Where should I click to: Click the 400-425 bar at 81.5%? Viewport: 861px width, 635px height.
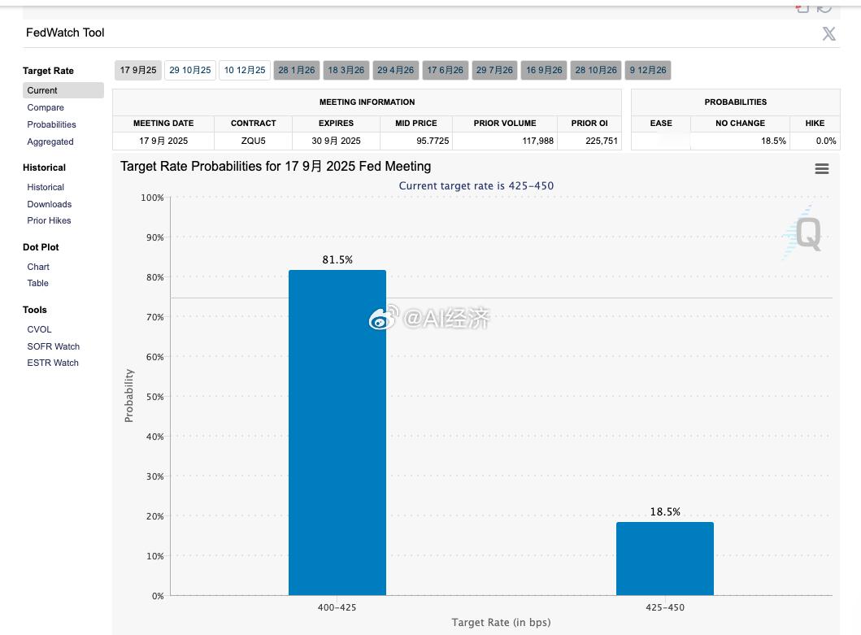(x=337, y=433)
